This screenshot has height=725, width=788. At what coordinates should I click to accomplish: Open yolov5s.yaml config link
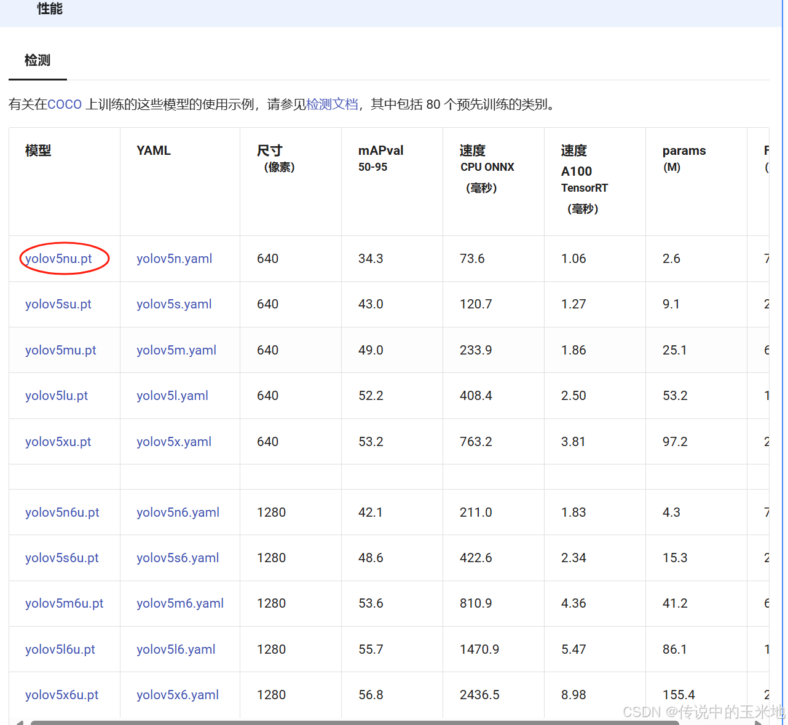(174, 304)
